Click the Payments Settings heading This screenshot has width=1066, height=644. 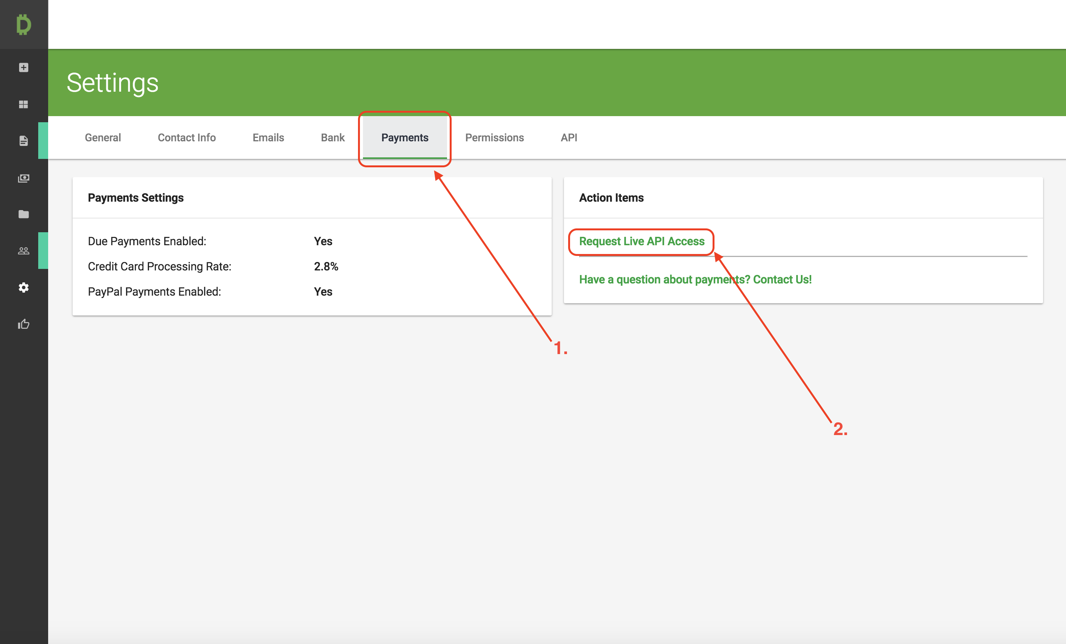click(136, 197)
